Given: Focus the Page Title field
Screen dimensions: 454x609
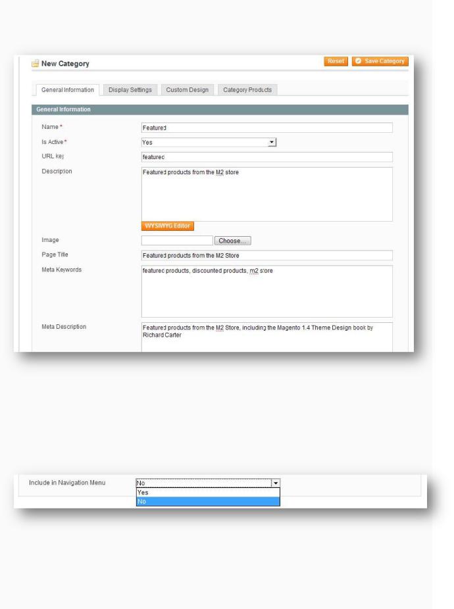Looking at the screenshot, I should pyautogui.click(x=267, y=256).
